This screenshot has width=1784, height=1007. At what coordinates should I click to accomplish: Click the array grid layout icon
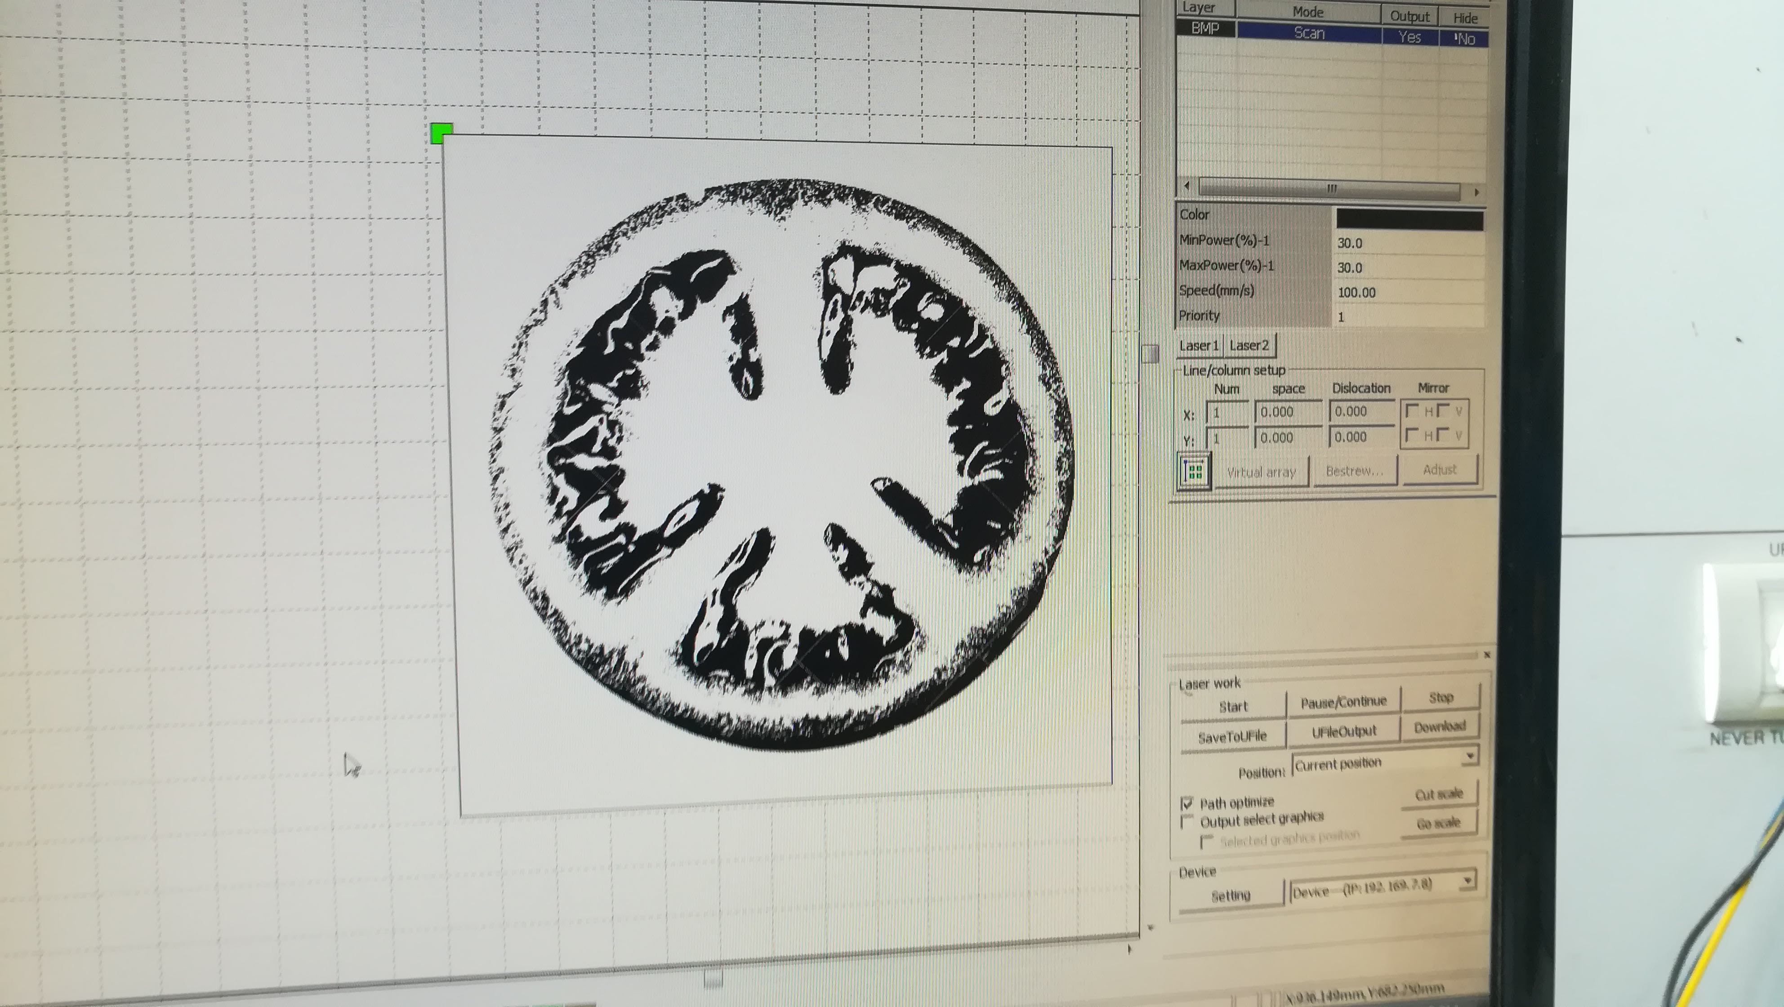point(1194,472)
